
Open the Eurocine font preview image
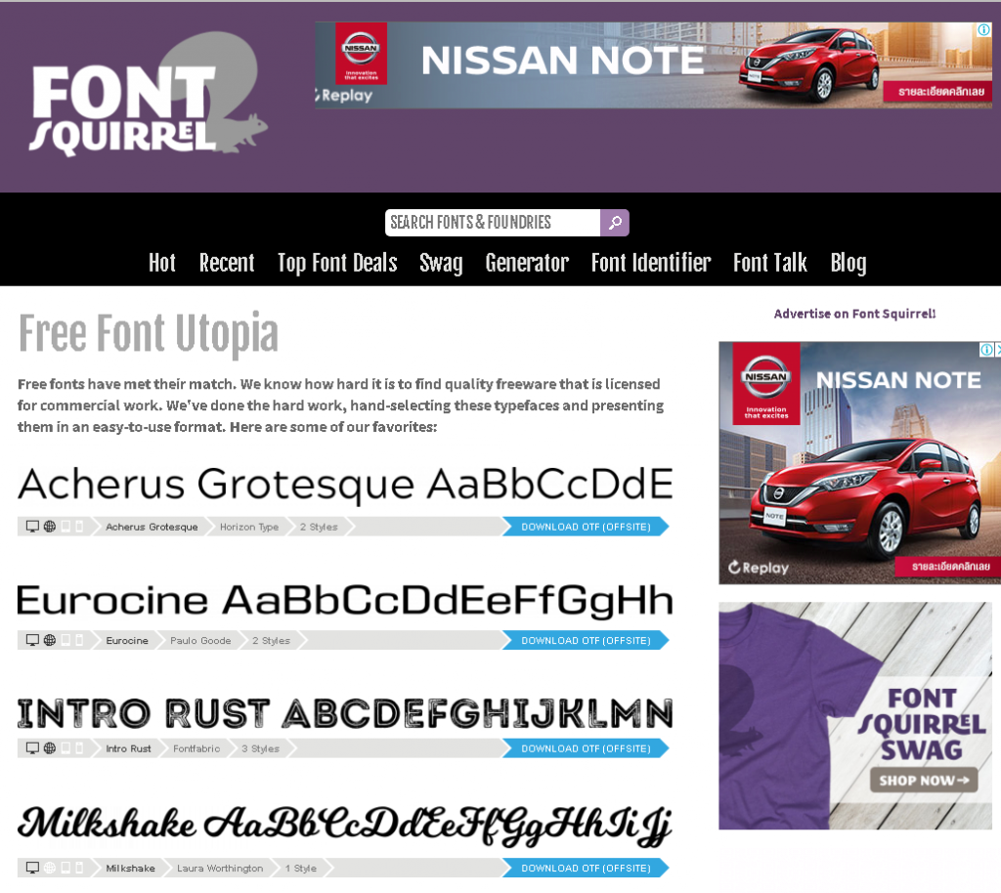click(345, 600)
